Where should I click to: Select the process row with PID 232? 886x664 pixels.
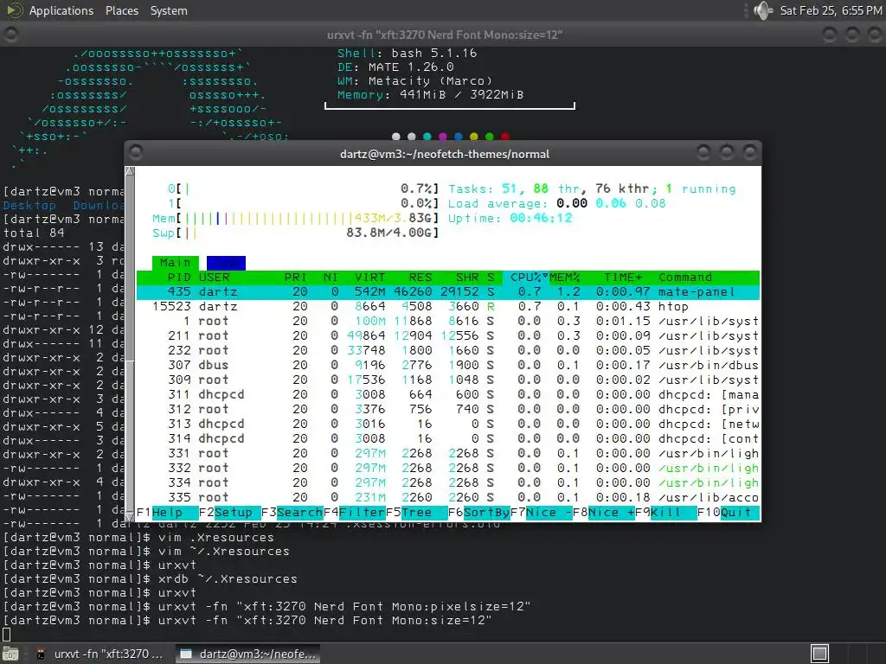[x=448, y=351]
